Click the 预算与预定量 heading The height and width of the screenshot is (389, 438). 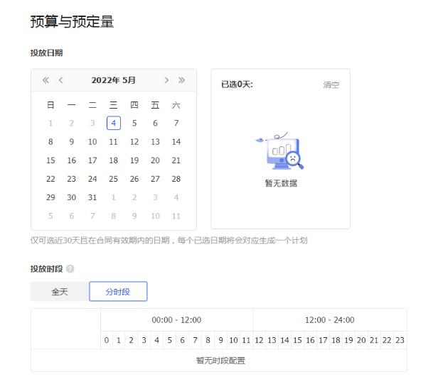[x=72, y=21]
